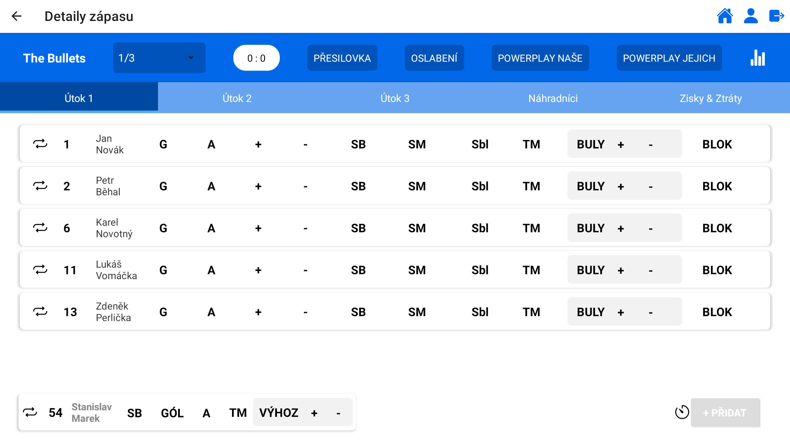Image resolution: width=790 pixels, height=444 pixels.
Task: Expand the 1/3 period dropdown
Action: [x=159, y=58]
